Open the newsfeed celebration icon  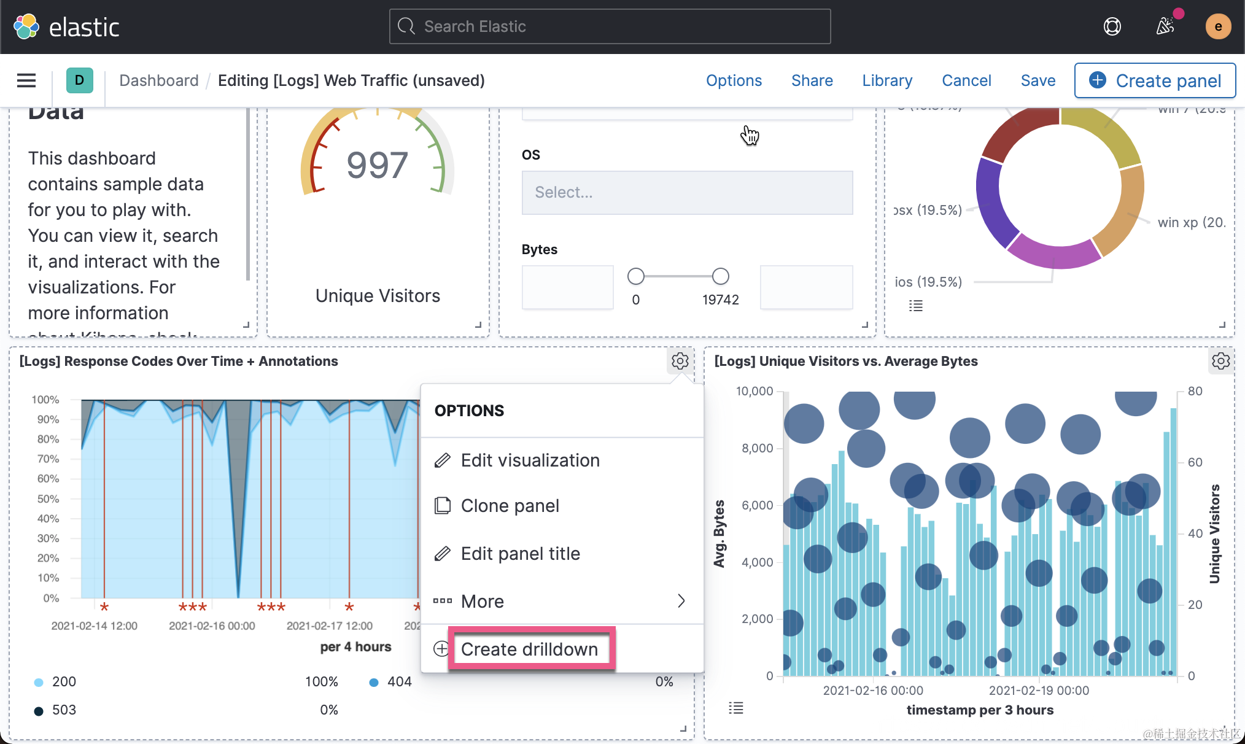click(1165, 26)
